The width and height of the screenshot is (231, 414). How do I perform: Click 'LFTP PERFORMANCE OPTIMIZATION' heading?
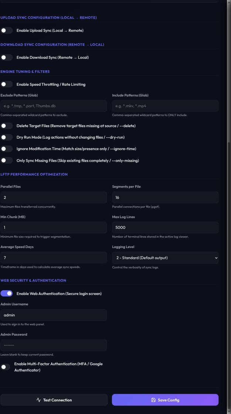[34, 174]
